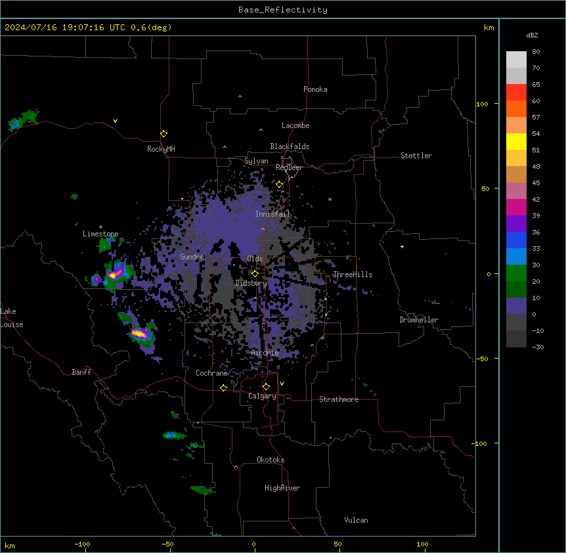Click the RedDeer city label

point(289,167)
